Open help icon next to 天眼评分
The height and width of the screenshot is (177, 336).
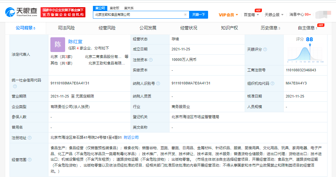click(x=265, y=49)
